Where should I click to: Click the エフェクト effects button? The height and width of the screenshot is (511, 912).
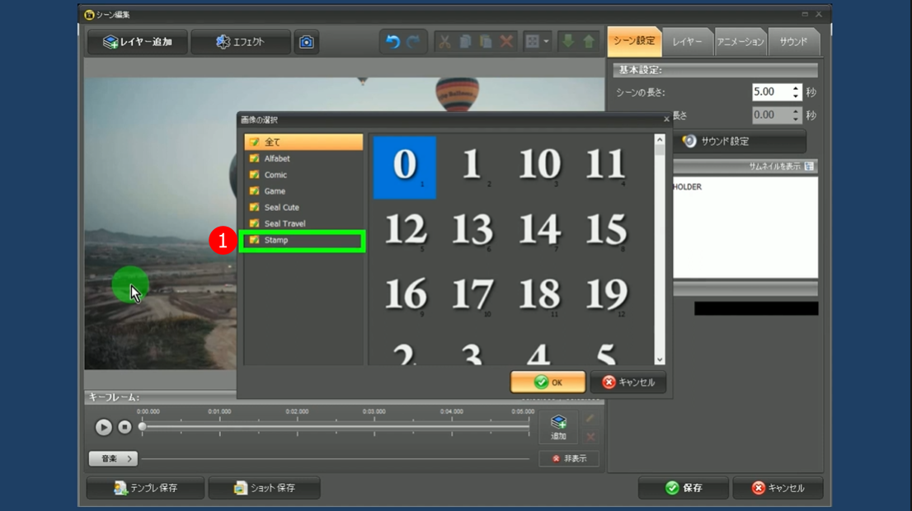click(x=240, y=42)
